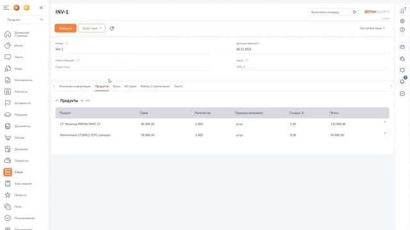Open the hamburger menu icon
The height and width of the screenshot is (230, 410).
pyautogui.click(x=6, y=8)
